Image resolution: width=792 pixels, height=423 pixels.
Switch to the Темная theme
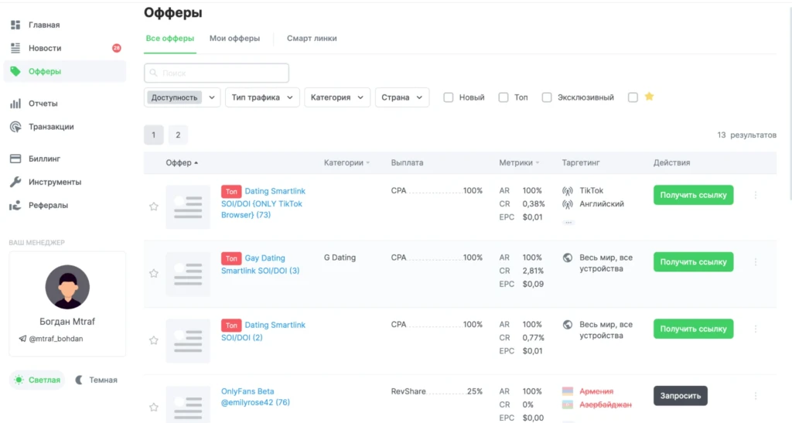click(96, 380)
